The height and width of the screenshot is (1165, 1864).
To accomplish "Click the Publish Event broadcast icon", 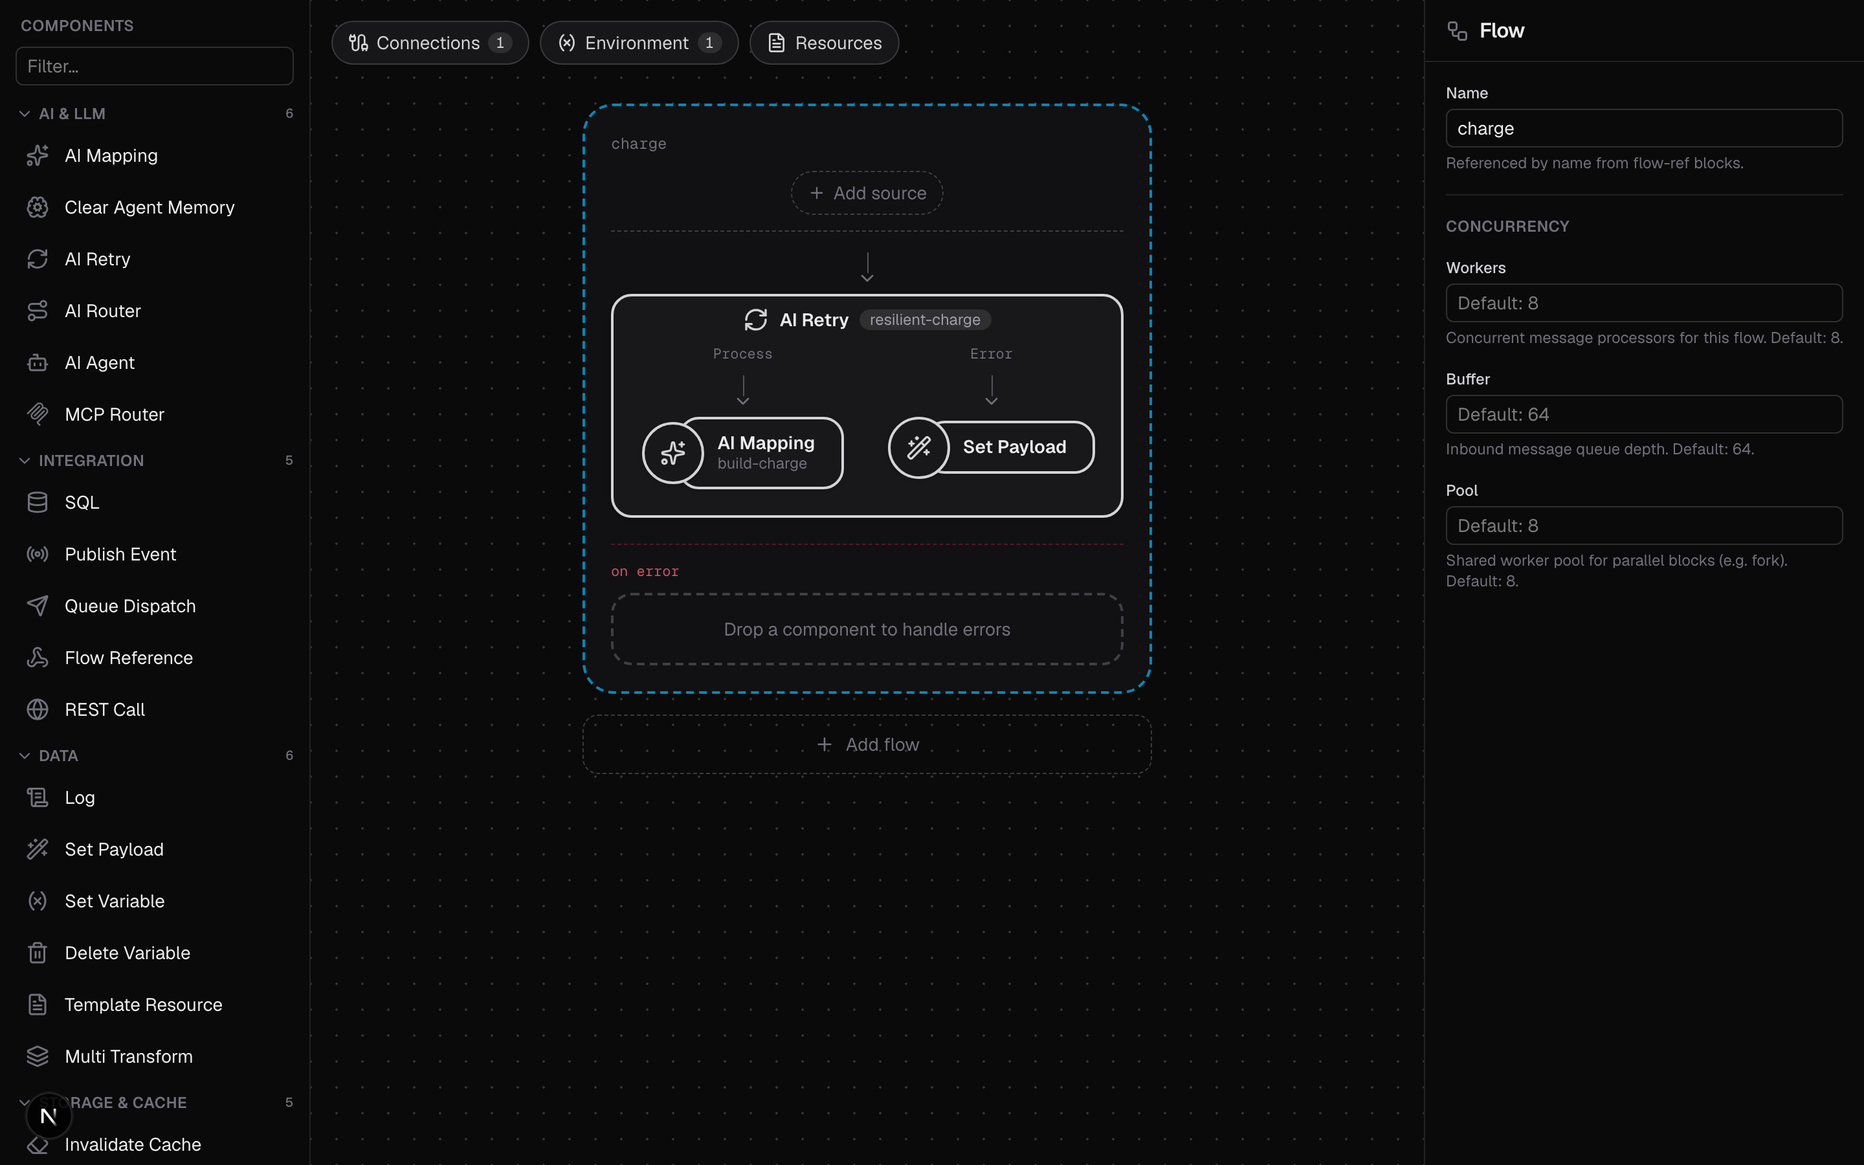I will click(x=37, y=554).
